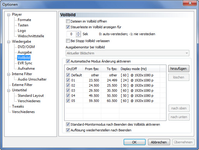Select Formate in the options tree
Viewport: 199px width, 150px height.
pyautogui.click(x=24, y=20)
